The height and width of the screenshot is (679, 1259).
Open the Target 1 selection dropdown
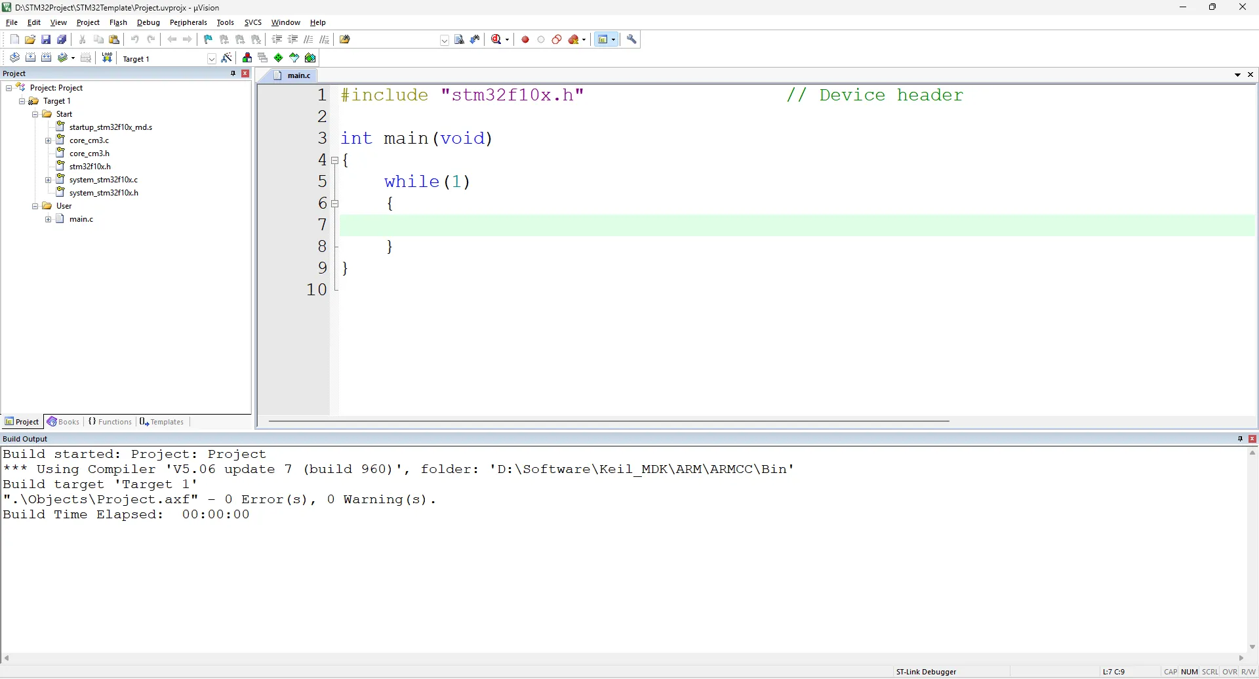[212, 58]
